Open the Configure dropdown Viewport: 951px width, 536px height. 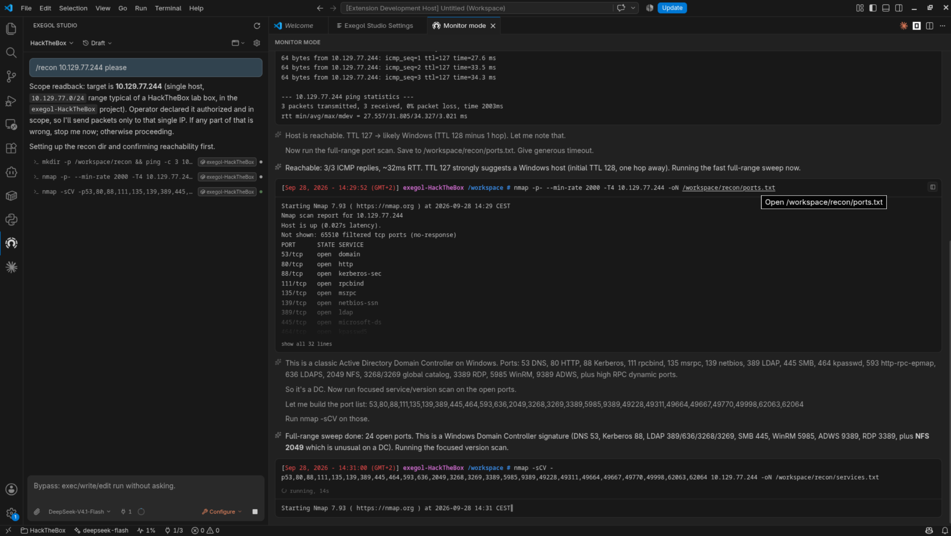222,512
